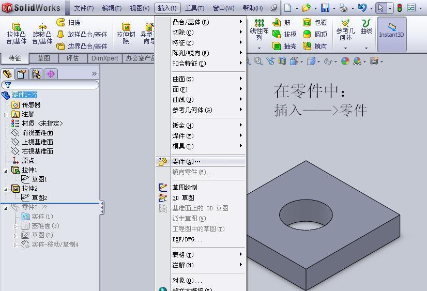Viewport: 427px width, 291px height.
Task: Expand the manager panel chevron arrows
Action: click(94, 73)
